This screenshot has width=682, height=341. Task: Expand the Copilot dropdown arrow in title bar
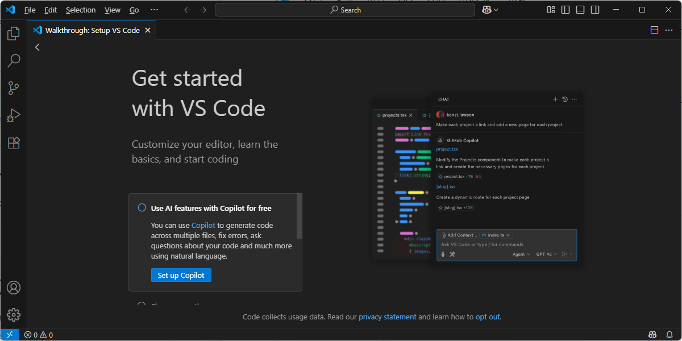496,10
